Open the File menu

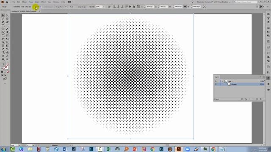tap(14, 2)
